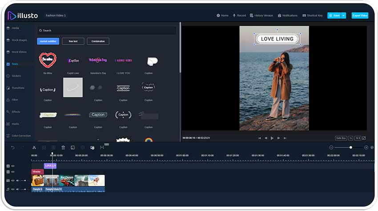378x211 pixels.
Task: Toggle visibility of the text track
Action: (13, 166)
